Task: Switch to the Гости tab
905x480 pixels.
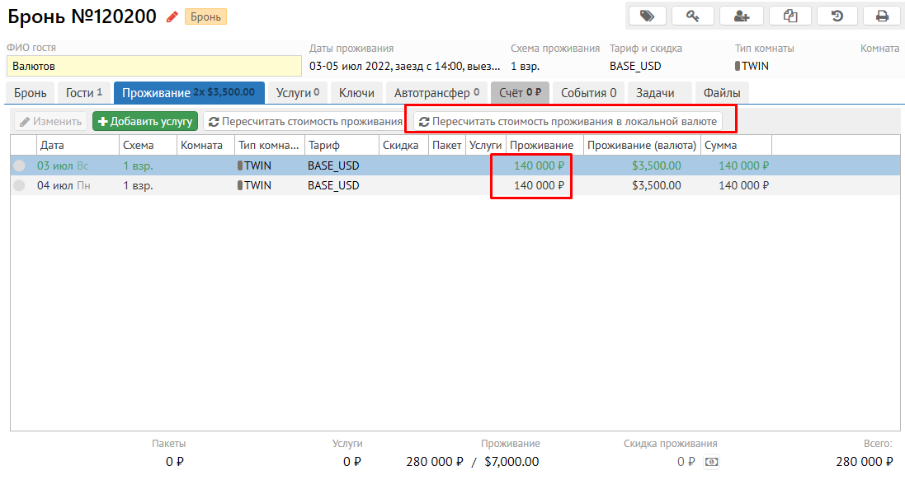Action: pos(83,93)
